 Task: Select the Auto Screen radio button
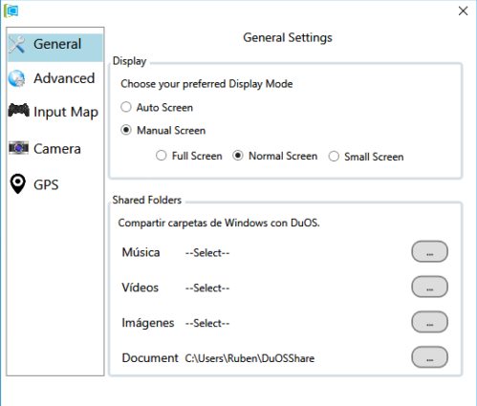126,107
